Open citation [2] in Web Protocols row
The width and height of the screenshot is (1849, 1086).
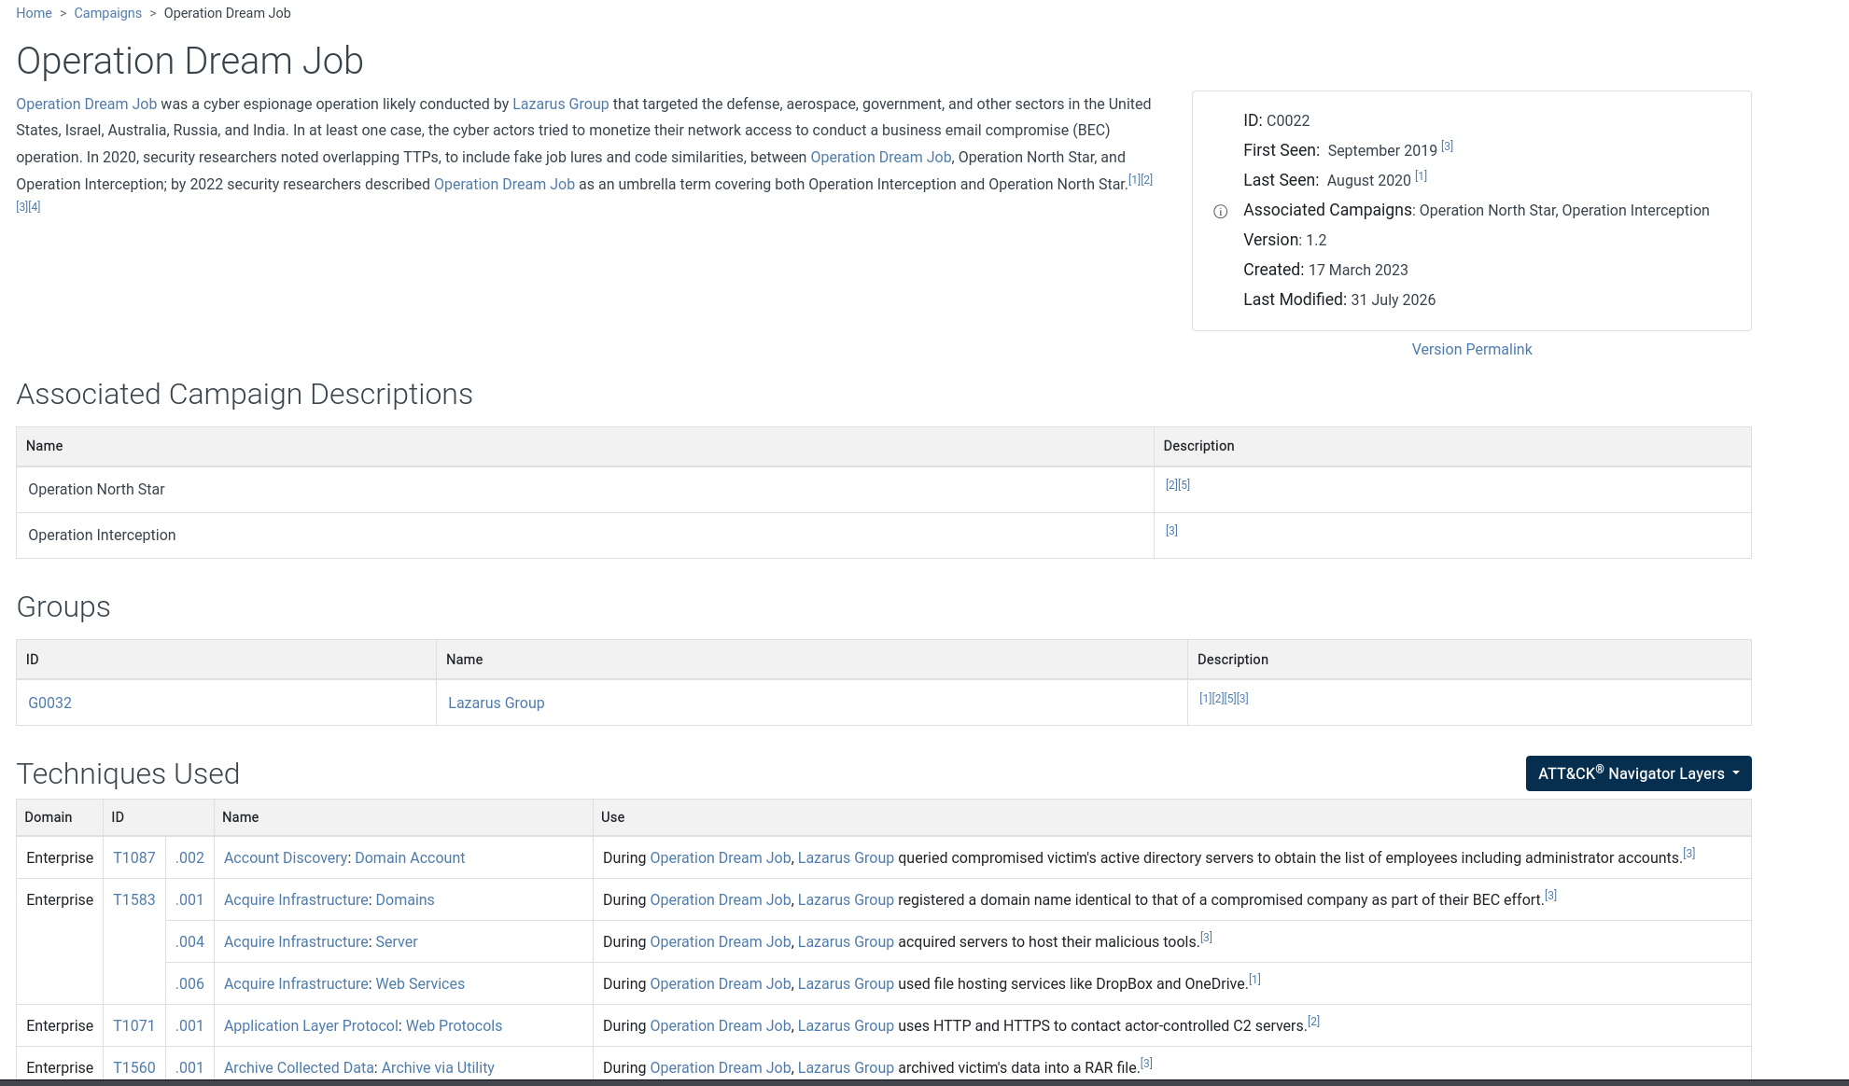(1313, 1022)
